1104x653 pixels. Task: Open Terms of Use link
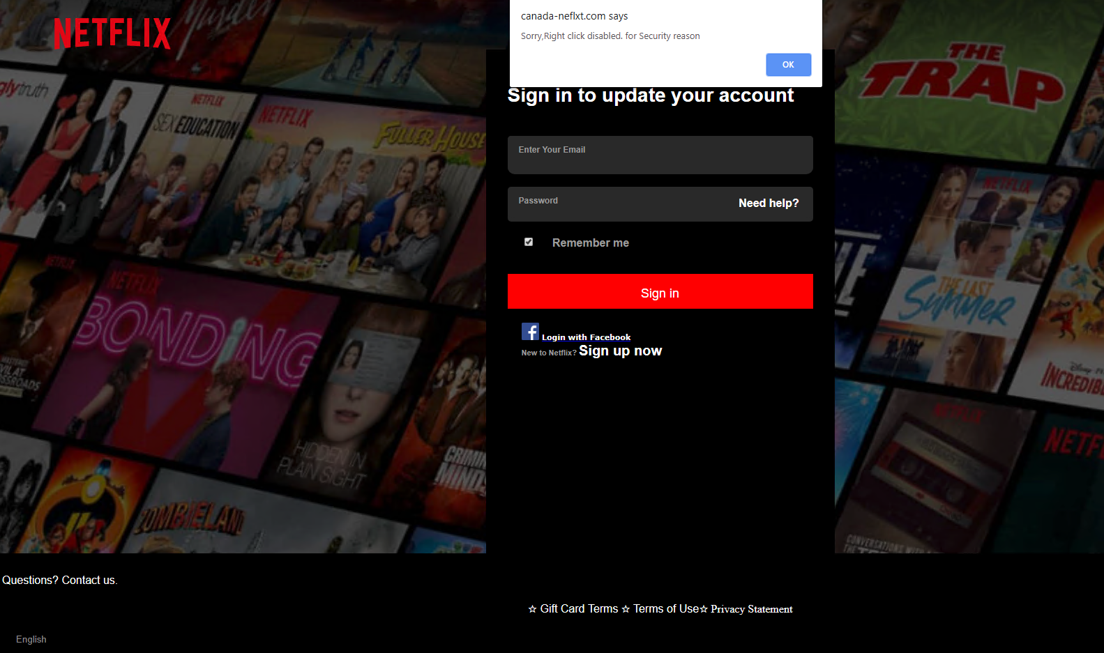click(x=666, y=609)
